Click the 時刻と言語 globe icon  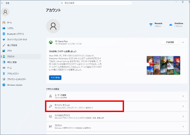click(x=4, y=62)
